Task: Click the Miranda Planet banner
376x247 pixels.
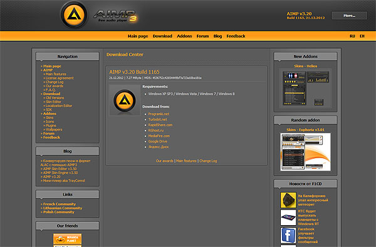Action: point(68,239)
